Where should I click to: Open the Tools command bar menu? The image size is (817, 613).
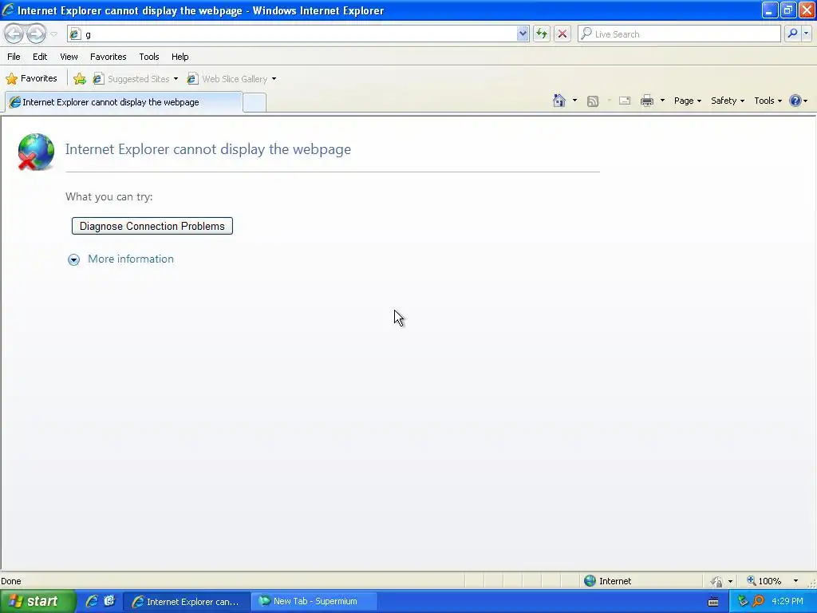pyautogui.click(x=768, y=101)
